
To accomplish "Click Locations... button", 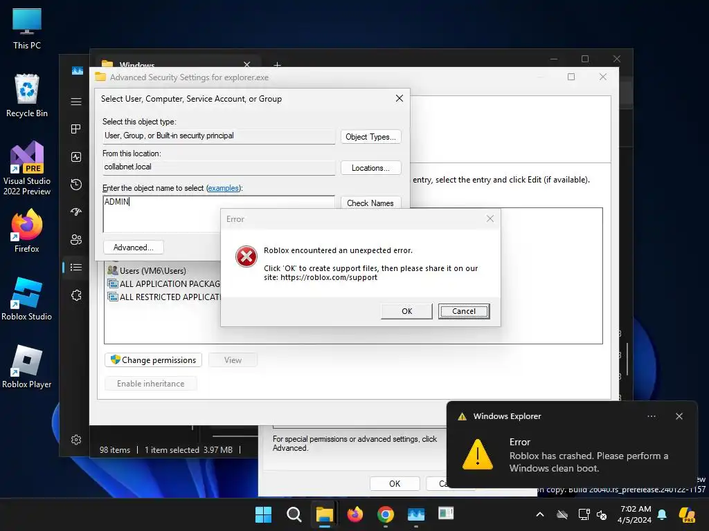I will click(370, 168).
